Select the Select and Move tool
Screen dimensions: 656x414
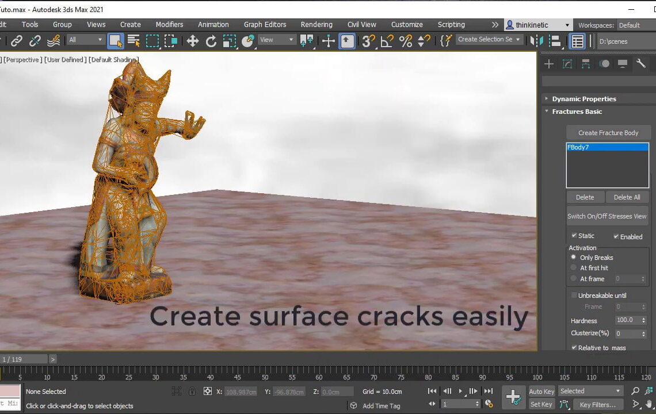(x=193, y=40)
